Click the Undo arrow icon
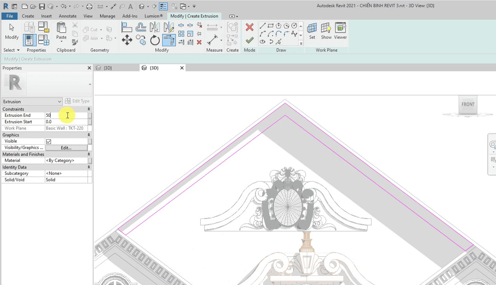The width and height of the screenshot is (496, 285). click(63, 6)
